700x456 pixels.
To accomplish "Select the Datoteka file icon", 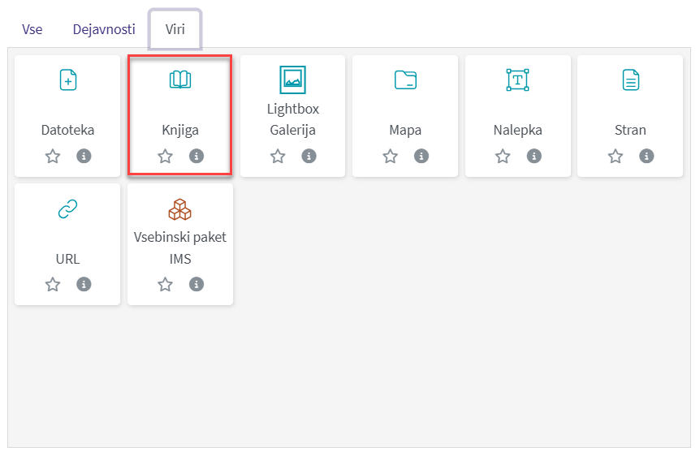I will (68, 80).
